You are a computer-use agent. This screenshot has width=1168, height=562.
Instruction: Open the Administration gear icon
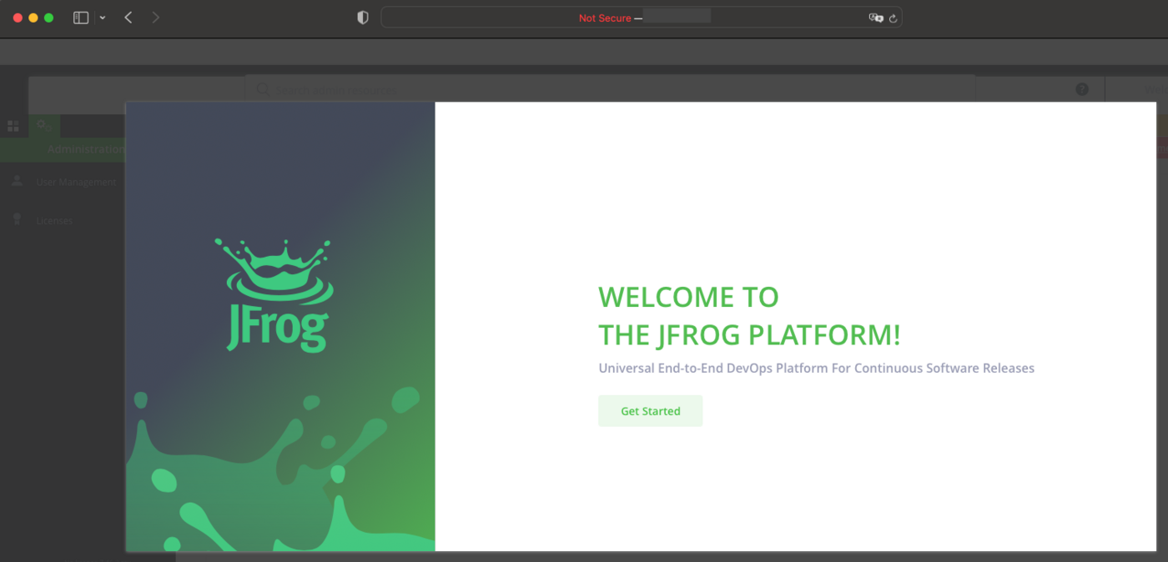(43, 125)
